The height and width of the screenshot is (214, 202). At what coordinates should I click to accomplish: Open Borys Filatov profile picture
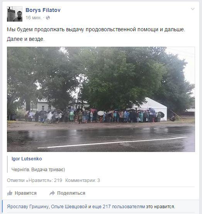click(x=15, y=14)
